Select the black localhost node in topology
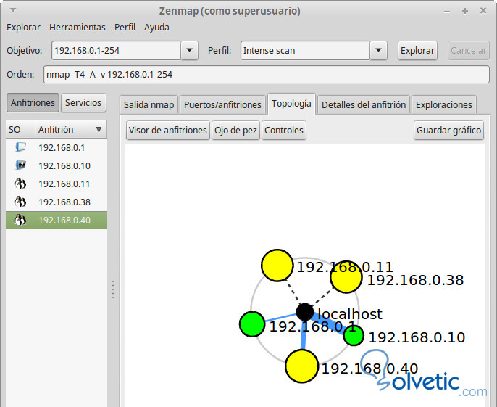This screenshot has width=497, height=407. click(304, 312)
